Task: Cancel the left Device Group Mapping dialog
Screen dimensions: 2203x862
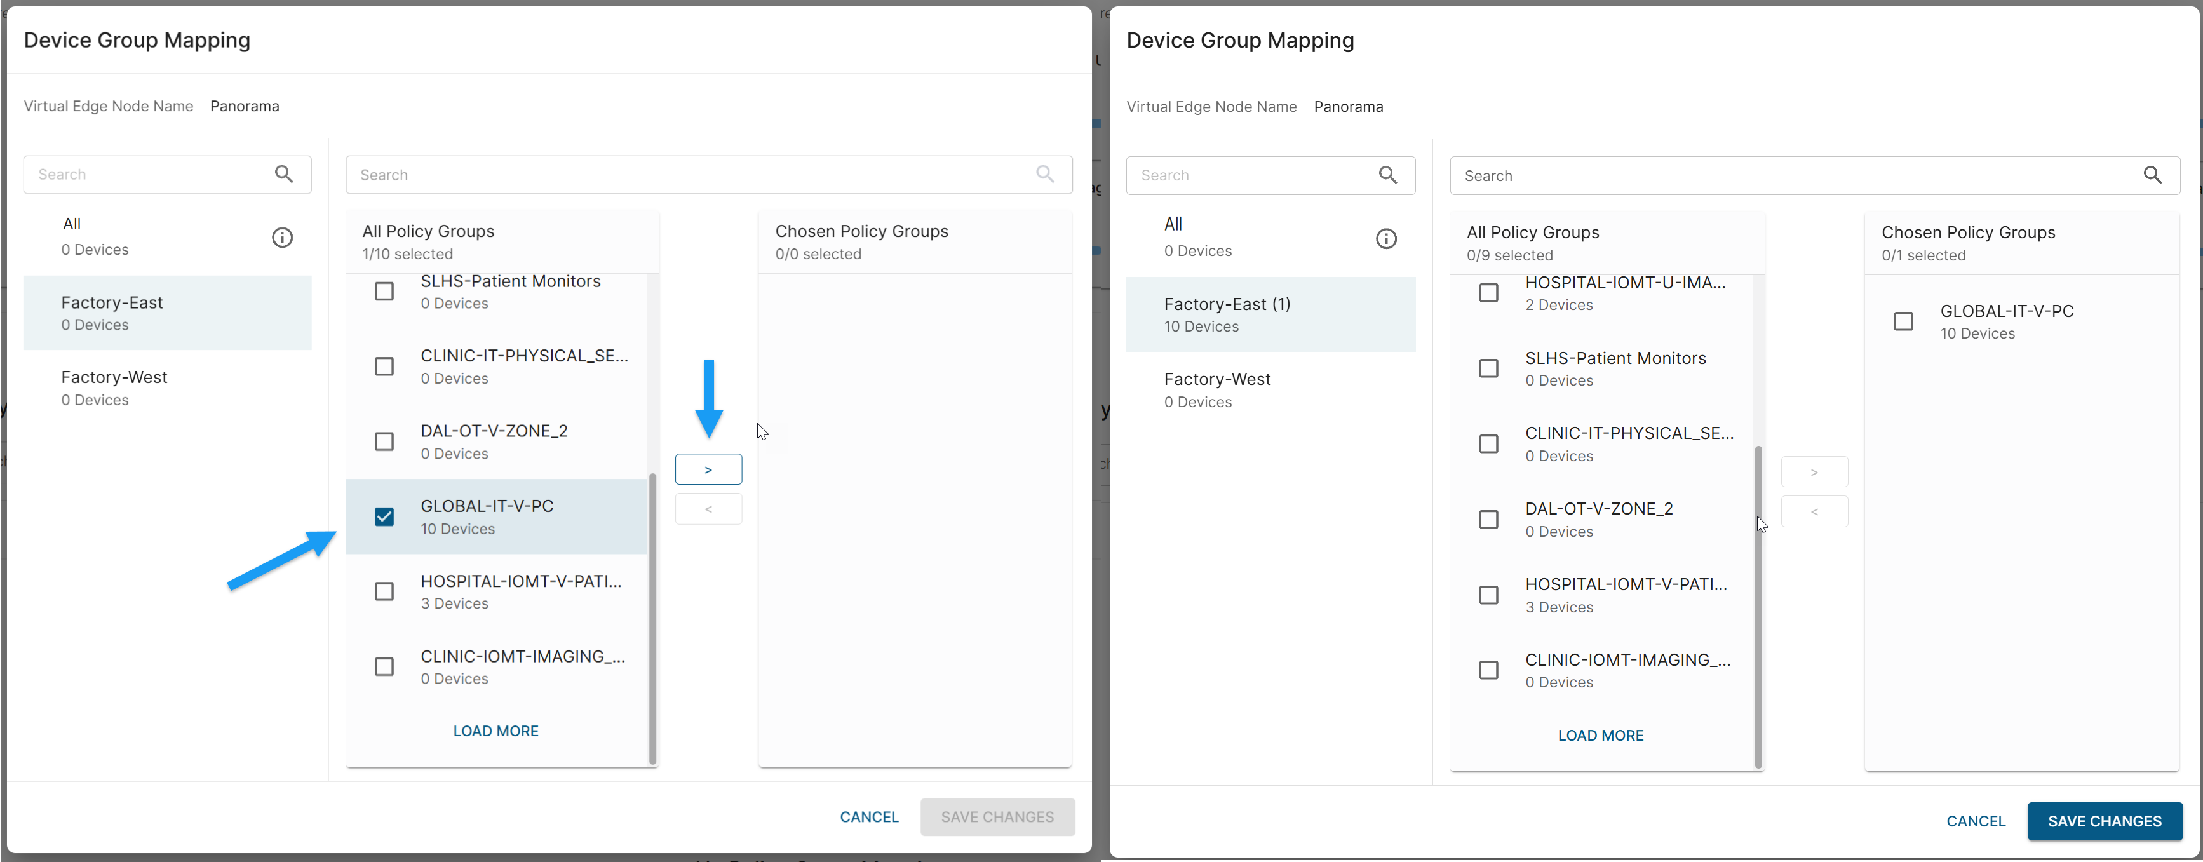Action: [869, 817]
